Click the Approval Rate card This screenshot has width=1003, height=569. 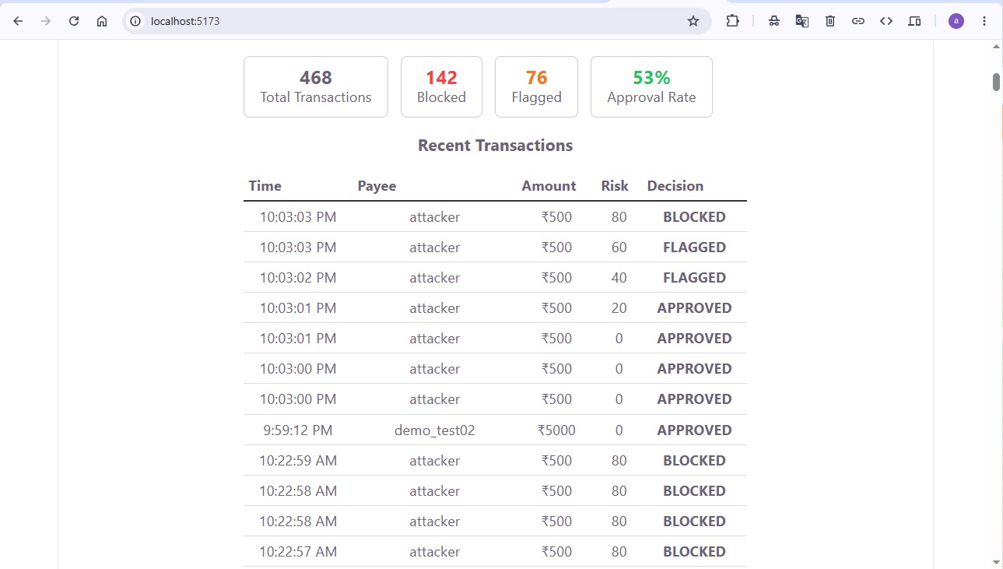point(651,86)
